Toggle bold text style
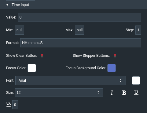 click(124, 93)
